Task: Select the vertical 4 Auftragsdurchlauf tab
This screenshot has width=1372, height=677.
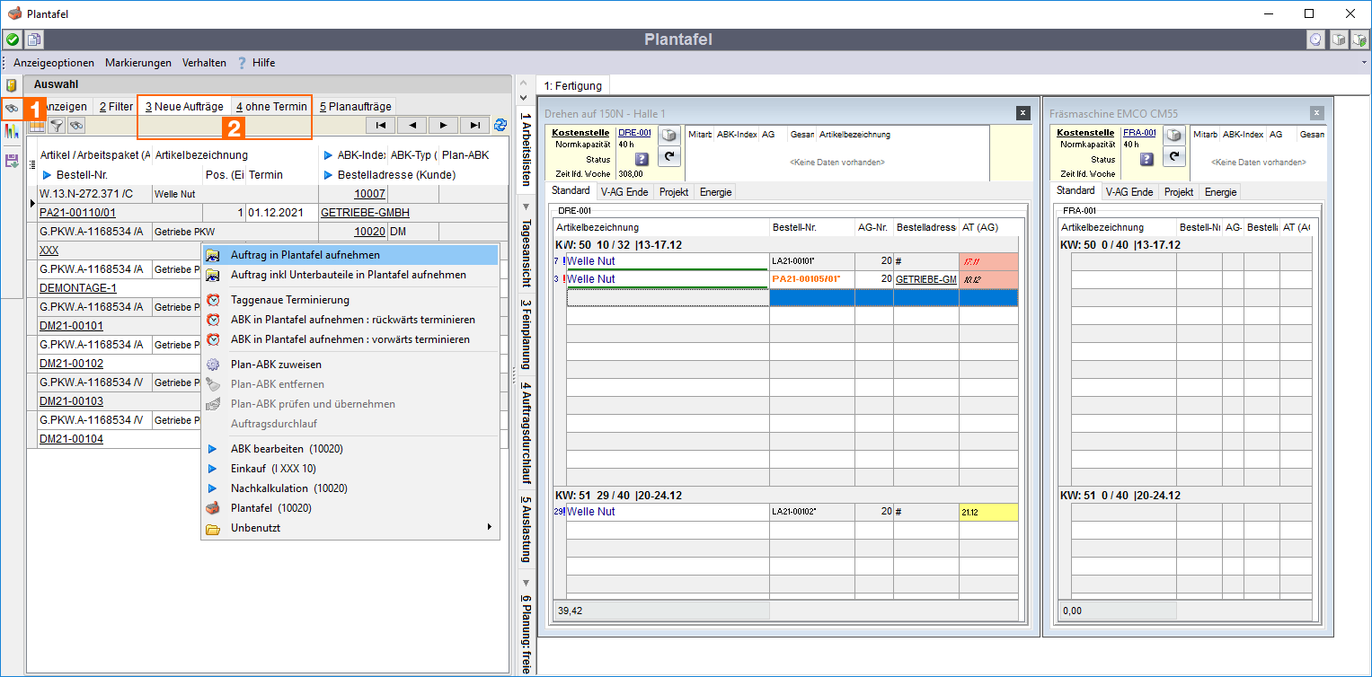Action: pyautogui.click(x=526, y=432)
